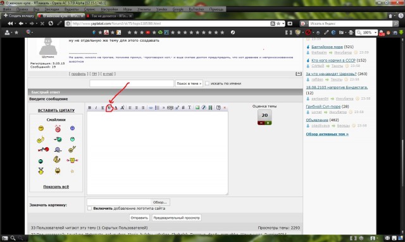Click the green download arrow icon

pos(401,32)
